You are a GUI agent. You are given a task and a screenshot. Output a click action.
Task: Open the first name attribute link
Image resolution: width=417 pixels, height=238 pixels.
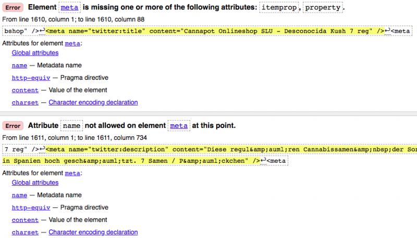pyautogui.click(x=19, y=65)
